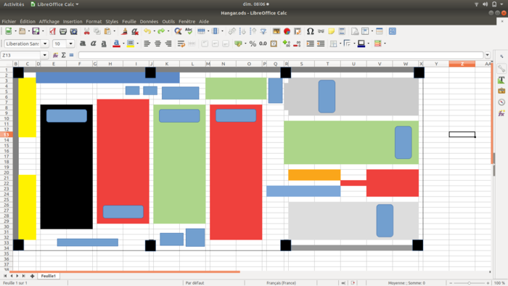Insert a comment note icon
The height and width of the screenshot is (286, 508).
click(x=331, y=31)
